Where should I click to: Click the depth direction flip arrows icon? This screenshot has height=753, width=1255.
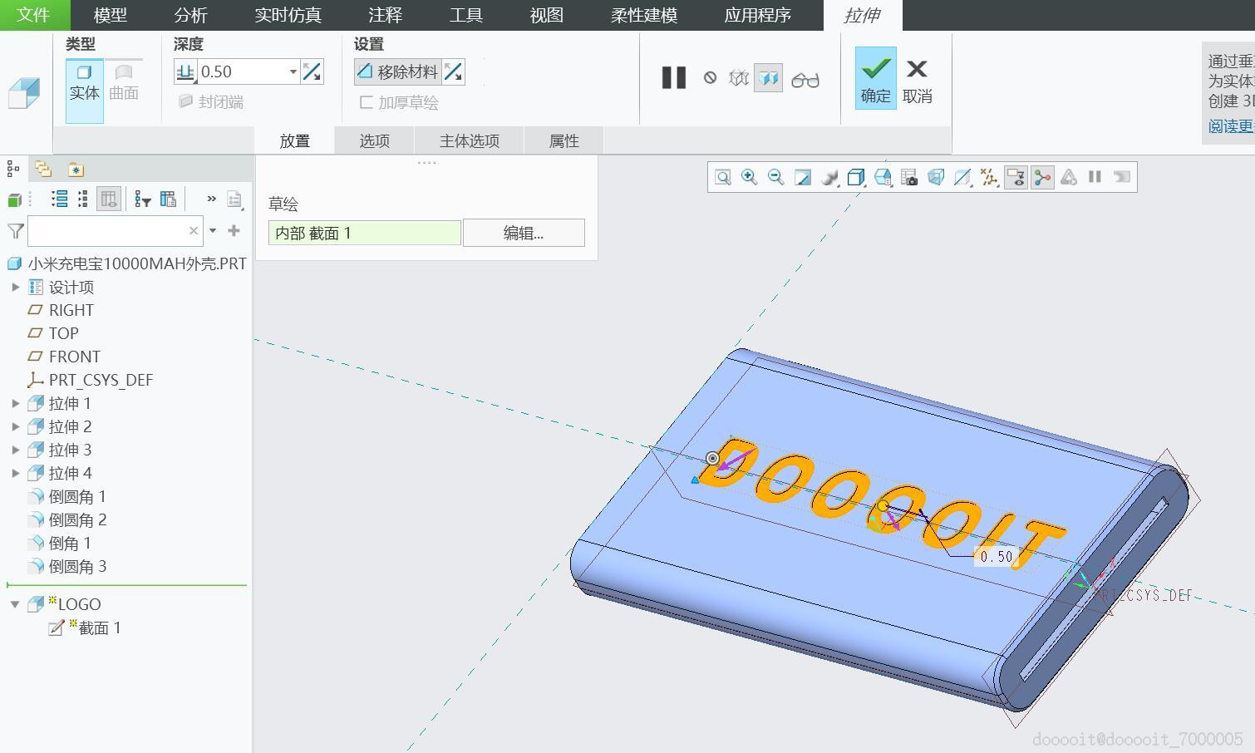pos(313,71)
